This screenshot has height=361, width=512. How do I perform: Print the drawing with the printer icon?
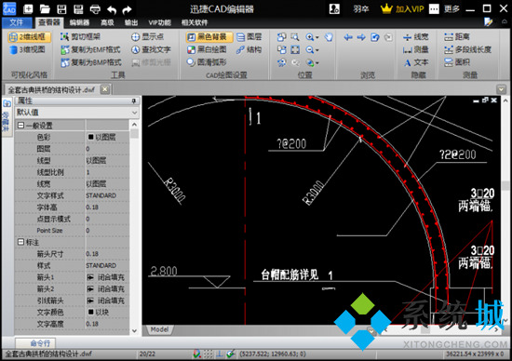pos(95,8)
